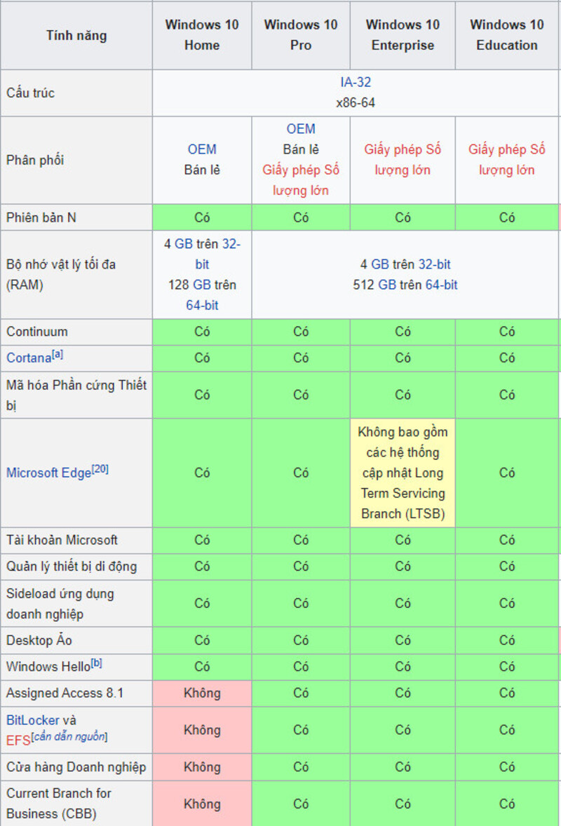Click the yellow Long Term Servicing Branch note cell
Screen dimensions: 561x826
pos(403,473)
